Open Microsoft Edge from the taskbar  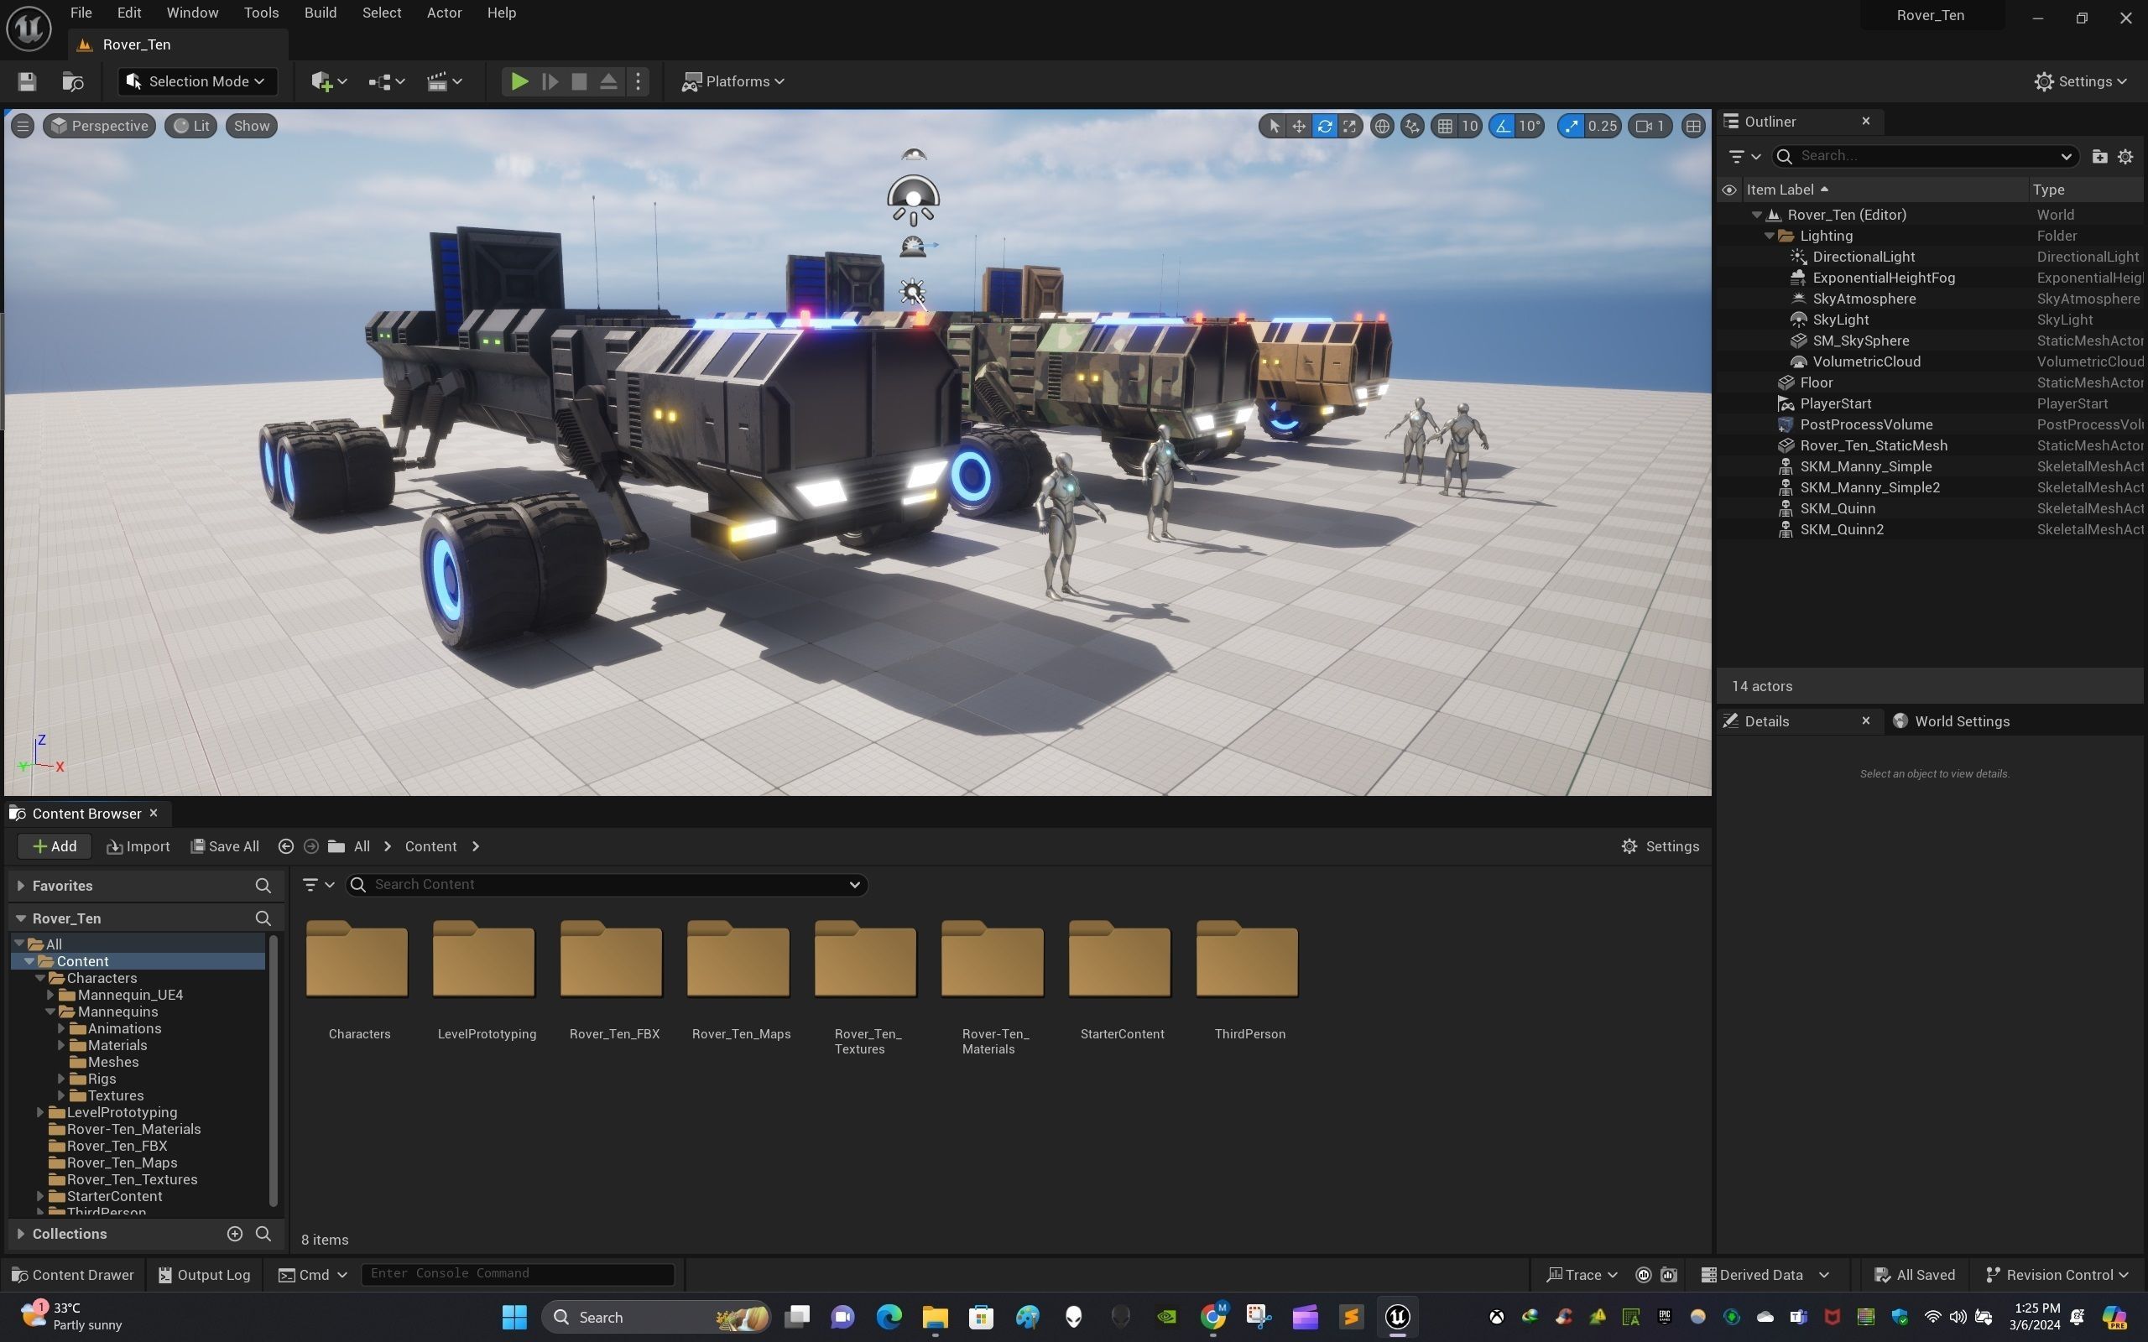889,1317
